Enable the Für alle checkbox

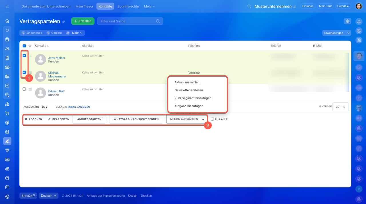tap(212, 119)
